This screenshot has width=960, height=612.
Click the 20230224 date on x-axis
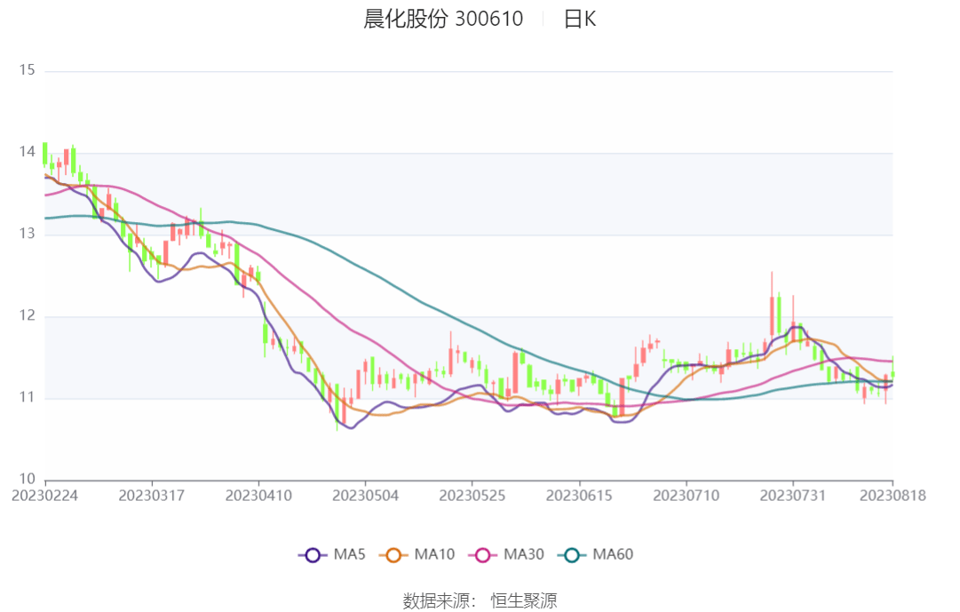click(44, 496)
